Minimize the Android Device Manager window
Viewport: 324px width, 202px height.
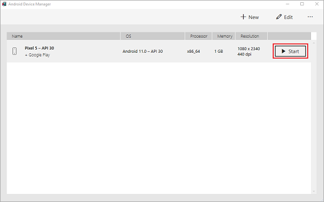[287, 4]
